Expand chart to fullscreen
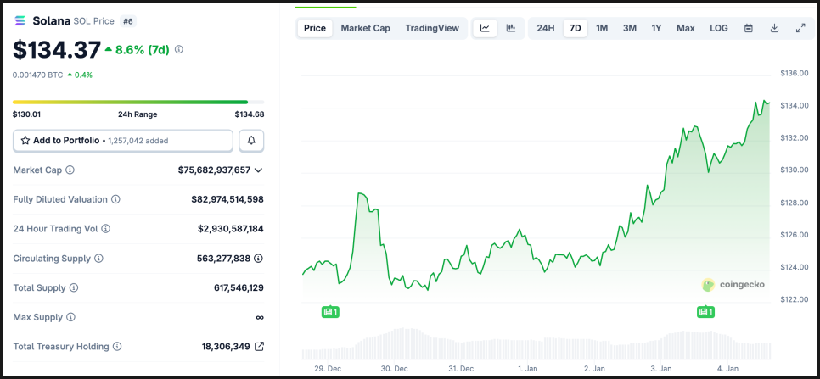This screenshot has height=379, width=820. (x=800, y=28)
